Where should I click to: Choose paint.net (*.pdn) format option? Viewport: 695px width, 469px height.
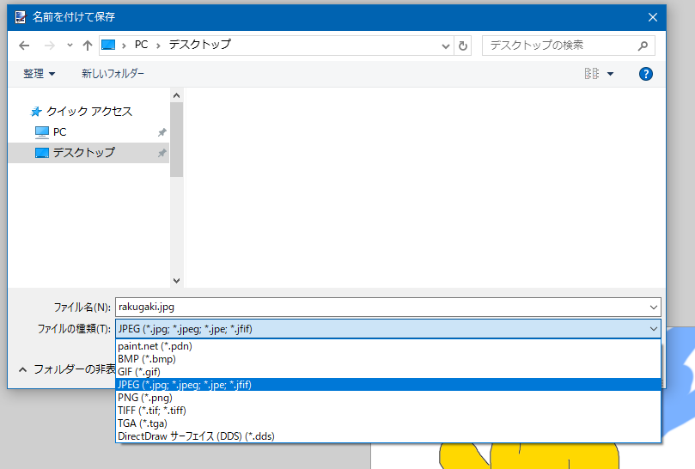tap(155, 346)
